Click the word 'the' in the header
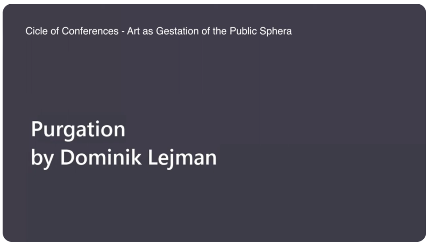The image size is (433, 251). 220,31
